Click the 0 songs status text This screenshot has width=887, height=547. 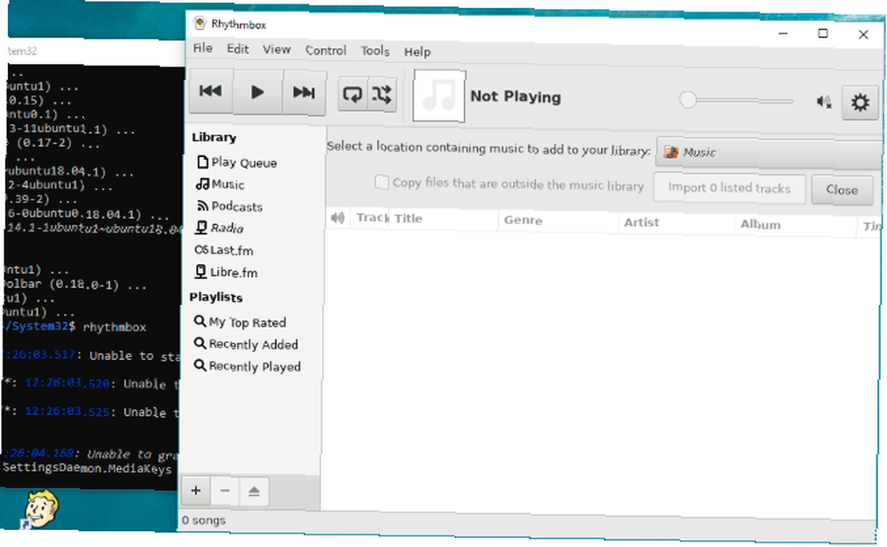coord(204,520)
